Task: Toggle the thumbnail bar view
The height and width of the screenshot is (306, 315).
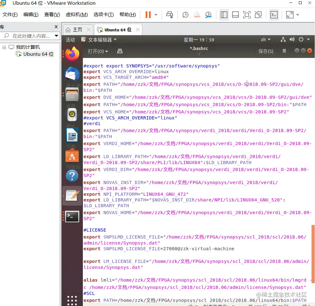Action: click(235, 15)
